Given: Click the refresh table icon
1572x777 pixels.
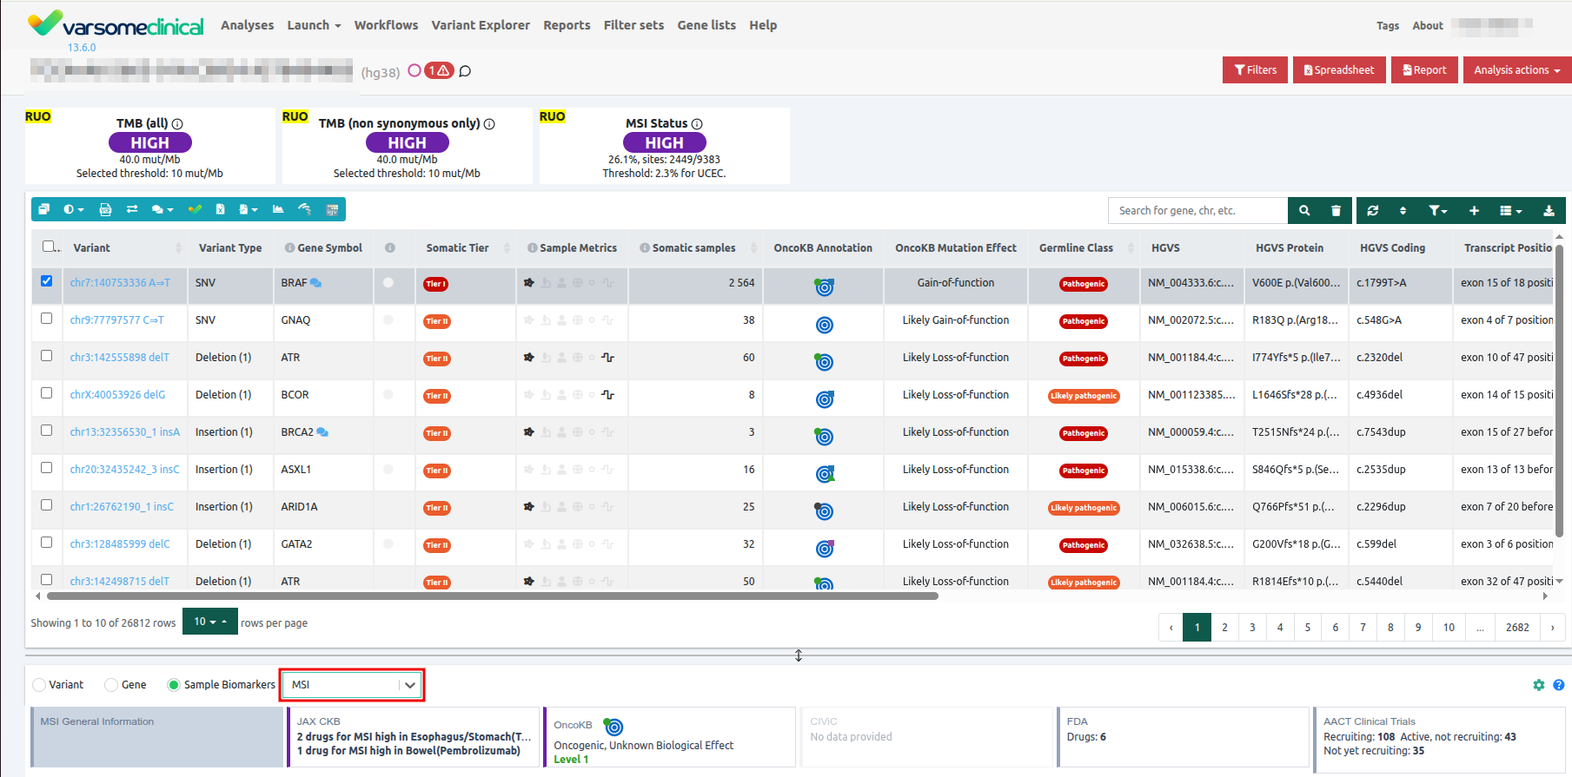Looking at the screenshot, I should pyautogui.click(x=1372, y=210).
